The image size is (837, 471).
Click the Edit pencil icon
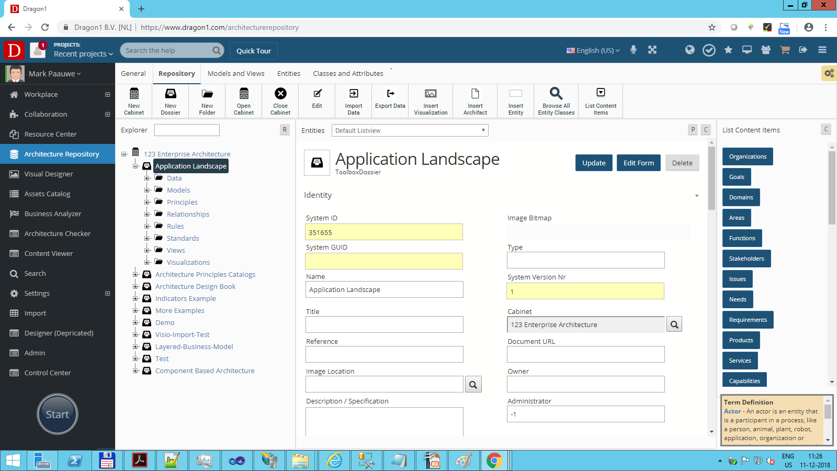click(x=318, y=93)
